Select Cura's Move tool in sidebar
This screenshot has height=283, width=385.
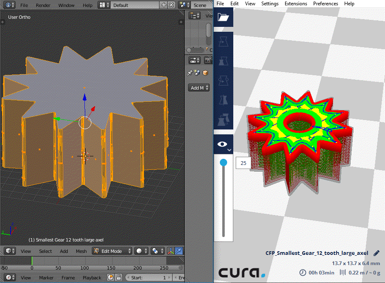(x=223, y=41)
